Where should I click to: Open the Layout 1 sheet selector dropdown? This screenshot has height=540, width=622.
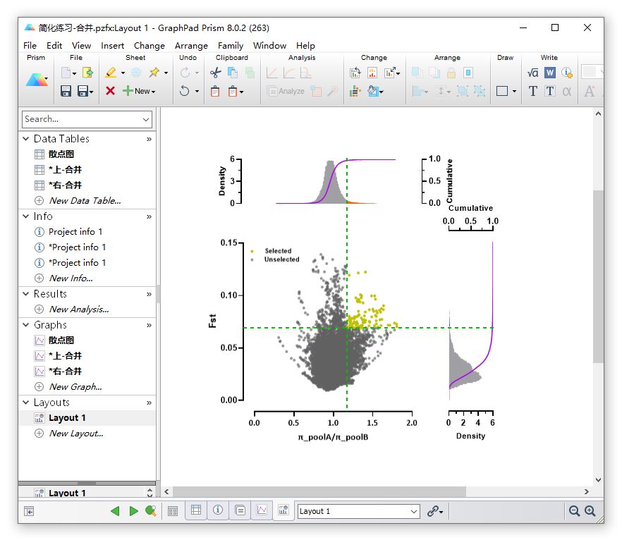413,511
